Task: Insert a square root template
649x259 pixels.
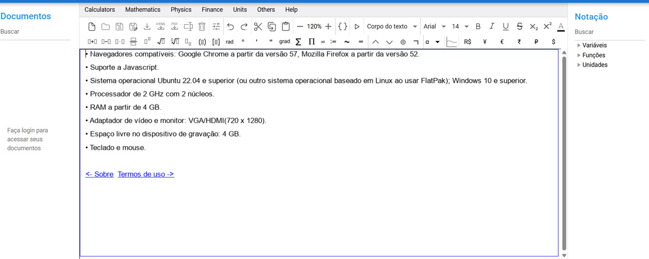Action: (161, 42)
